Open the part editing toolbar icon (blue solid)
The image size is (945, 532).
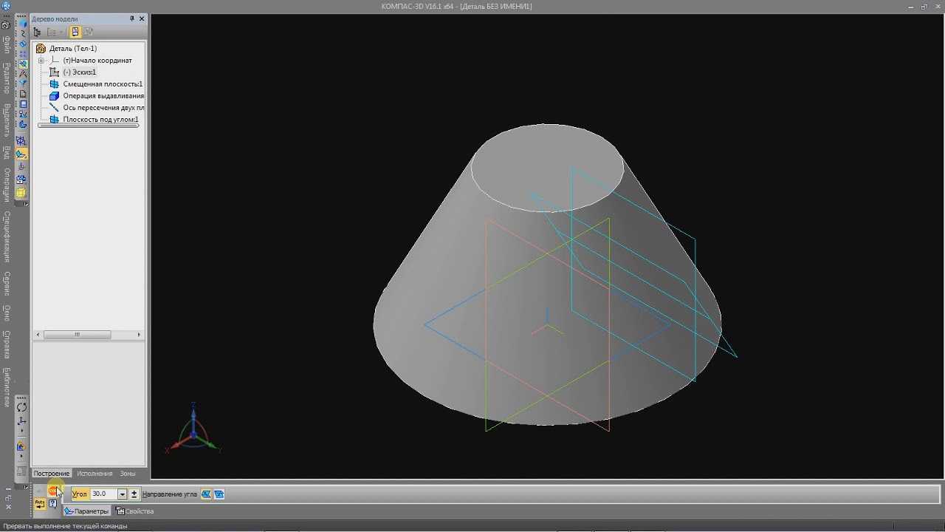22,25
